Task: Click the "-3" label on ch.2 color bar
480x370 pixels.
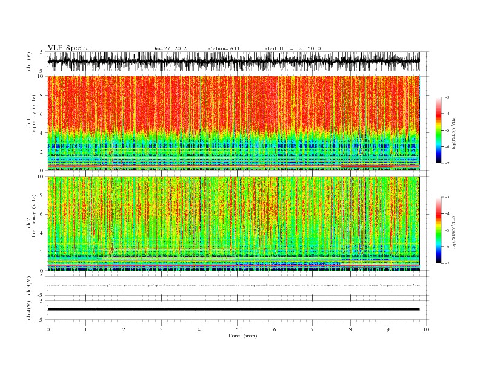Action: [447, 197]
